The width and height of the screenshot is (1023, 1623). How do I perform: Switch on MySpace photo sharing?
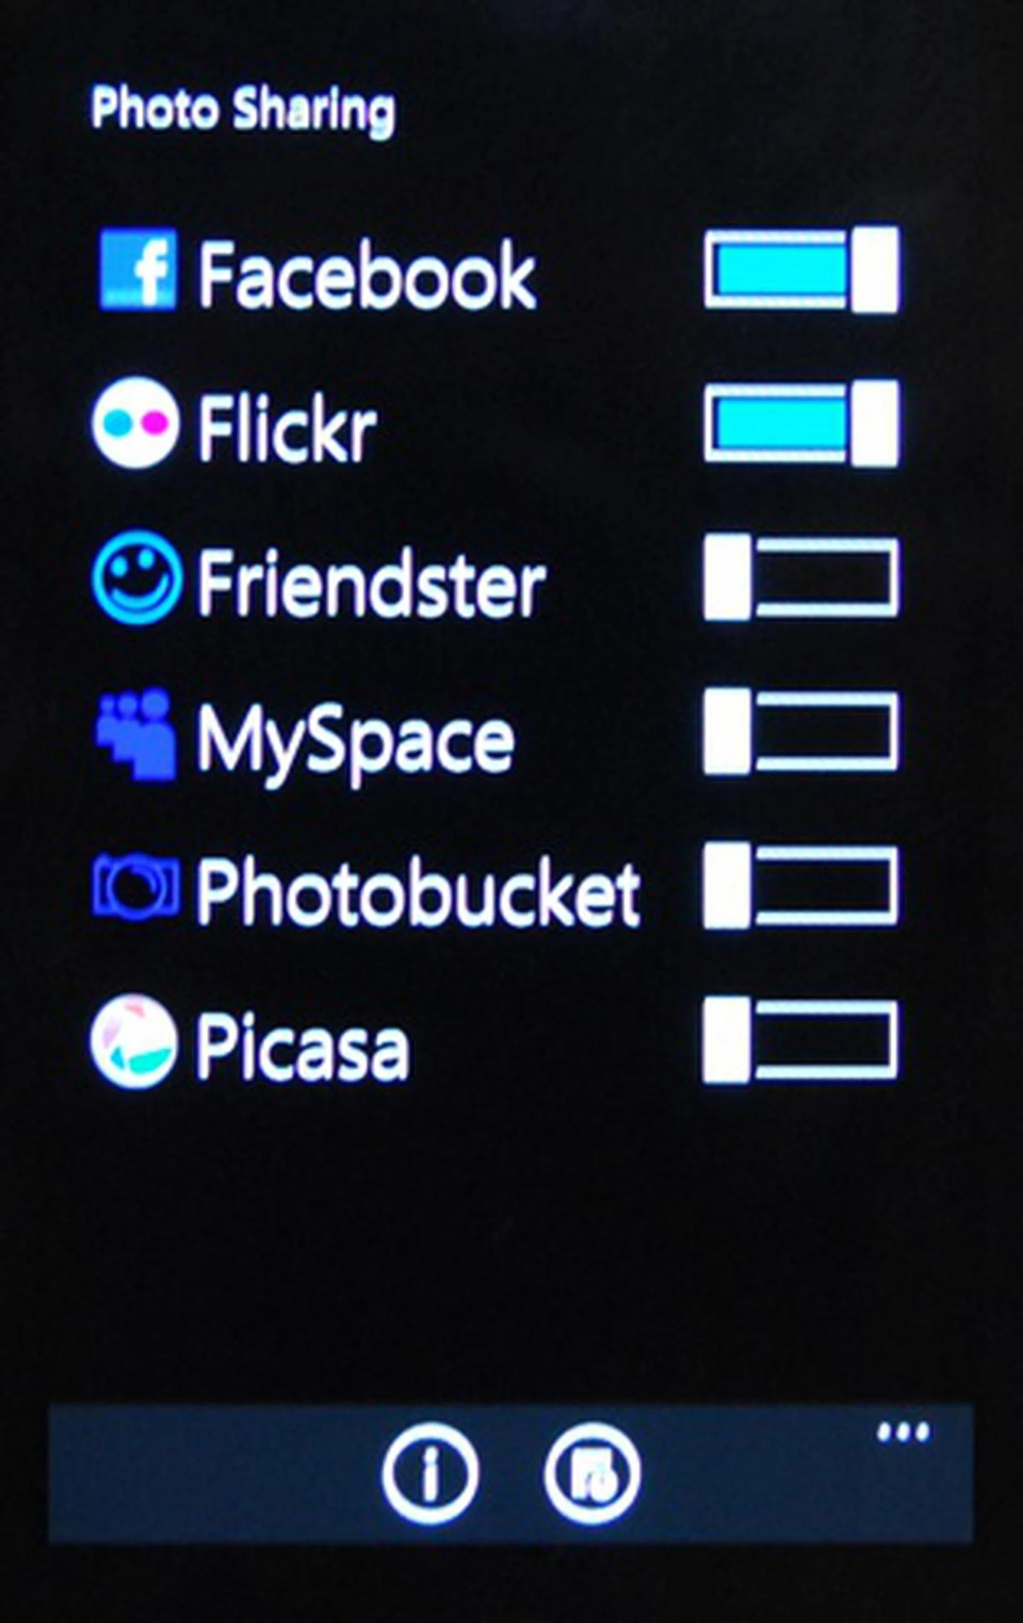(x=801, y=731)
